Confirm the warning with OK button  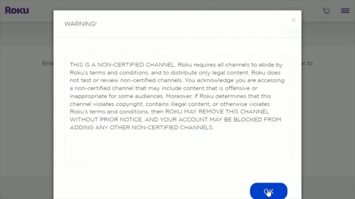268,191
